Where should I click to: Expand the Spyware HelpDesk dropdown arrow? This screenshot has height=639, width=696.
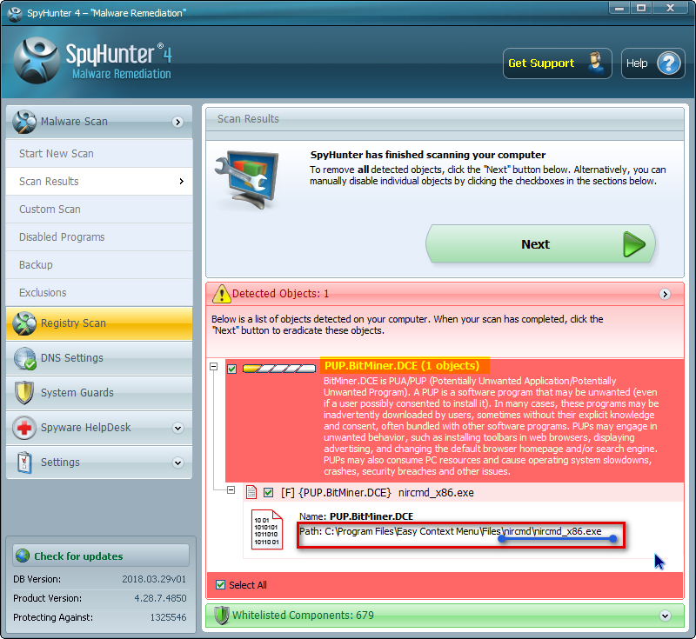pos(178,428)
